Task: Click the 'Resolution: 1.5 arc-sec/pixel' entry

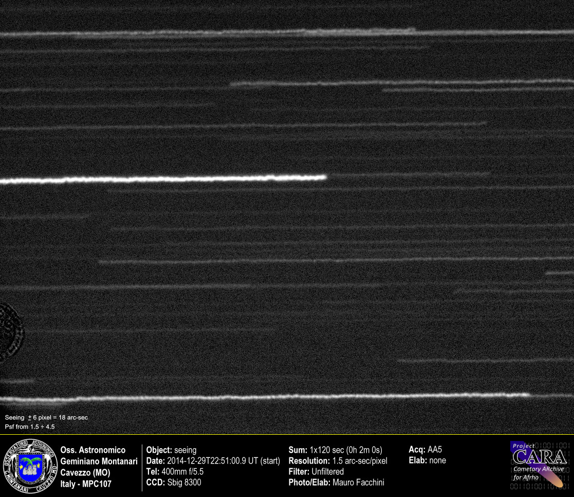Action: pyautogui.click(x=338, y=461)
